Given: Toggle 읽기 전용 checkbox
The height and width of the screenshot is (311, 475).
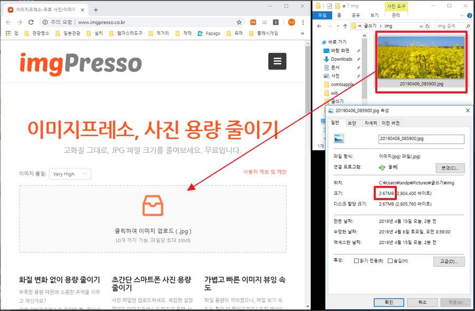Looking at the screenshot, I should pos(356,261).
